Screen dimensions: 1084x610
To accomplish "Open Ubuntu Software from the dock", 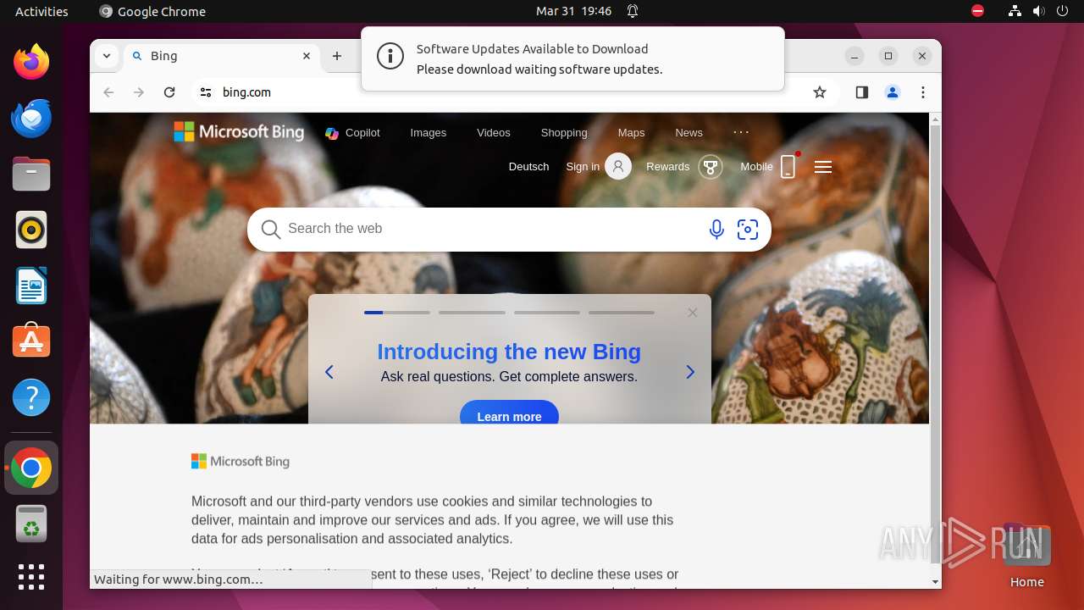I will [x=31, y=341].
